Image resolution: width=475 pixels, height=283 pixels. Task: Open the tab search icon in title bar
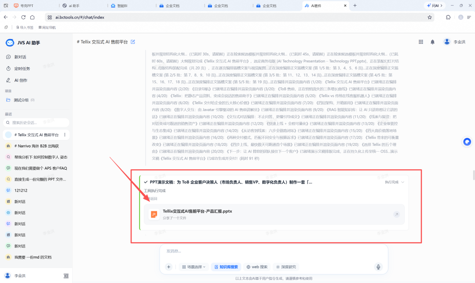[6, 5]
